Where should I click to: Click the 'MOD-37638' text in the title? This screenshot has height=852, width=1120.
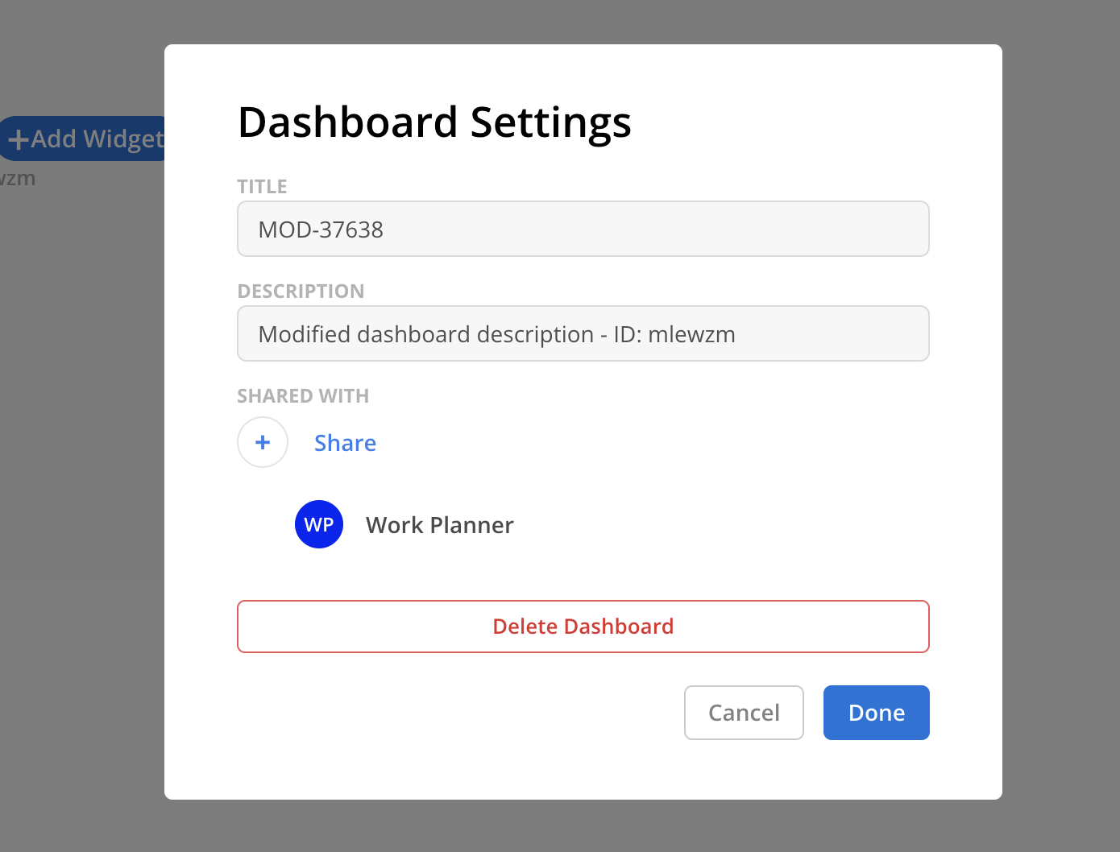321,230
